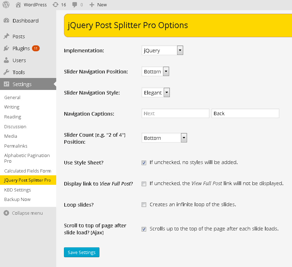
Task: Click the Save Settings button
Action: click(82, 252)
